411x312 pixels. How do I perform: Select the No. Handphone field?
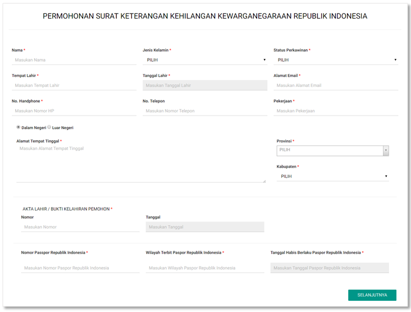click(x=74, y=111)
